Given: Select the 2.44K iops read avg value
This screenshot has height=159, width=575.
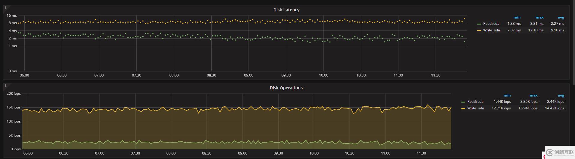Looking at the screenshot, I should point(556,102).
